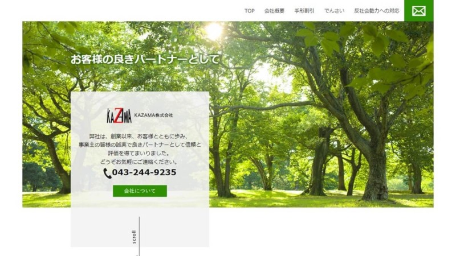456x256 pixels.
Task: Call the number 043-244-9235
Action: click(144, 172)
